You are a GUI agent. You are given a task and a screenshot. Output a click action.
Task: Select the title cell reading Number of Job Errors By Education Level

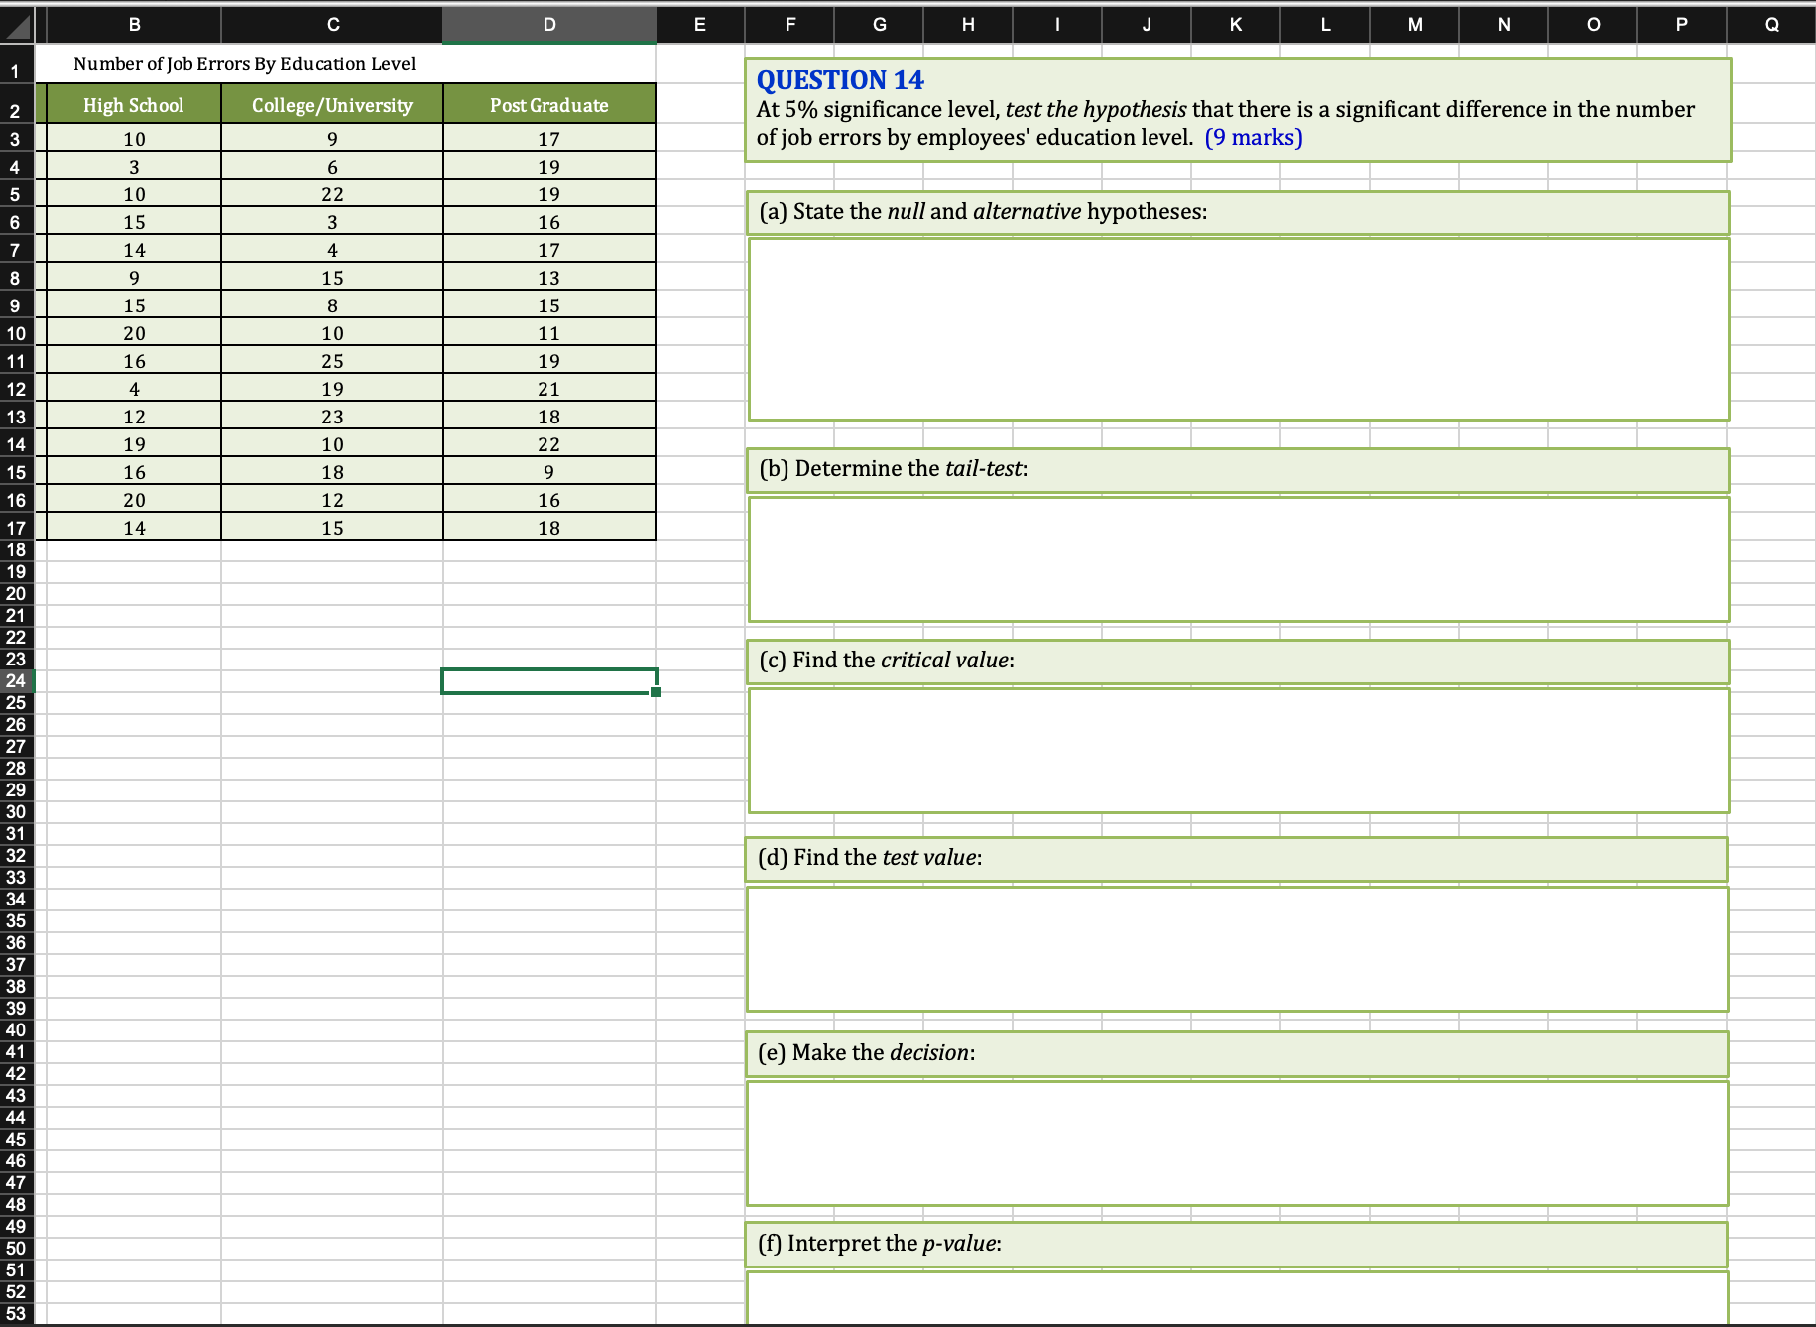(244, 63)
